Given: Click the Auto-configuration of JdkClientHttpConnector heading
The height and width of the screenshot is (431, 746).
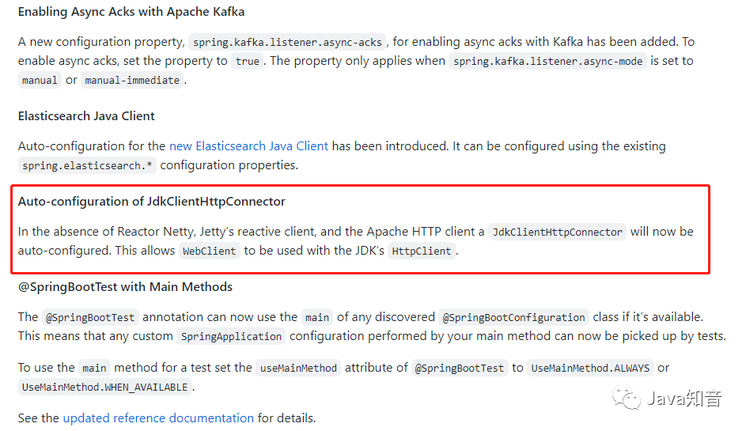Looking at the screenshot, I should 152,202.
